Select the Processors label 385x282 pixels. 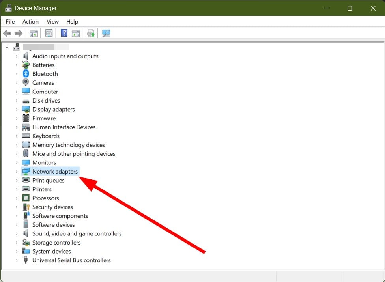[46, 198]
